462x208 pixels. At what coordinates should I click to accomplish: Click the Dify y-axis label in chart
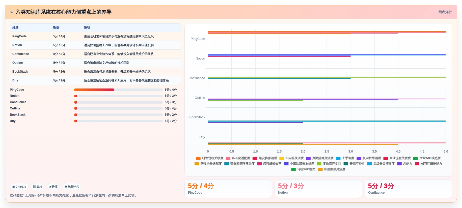pyautogui.click(x=202, y=137)
